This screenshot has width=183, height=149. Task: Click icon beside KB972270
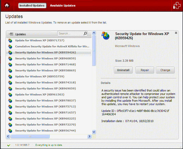[x=10, y=125]
